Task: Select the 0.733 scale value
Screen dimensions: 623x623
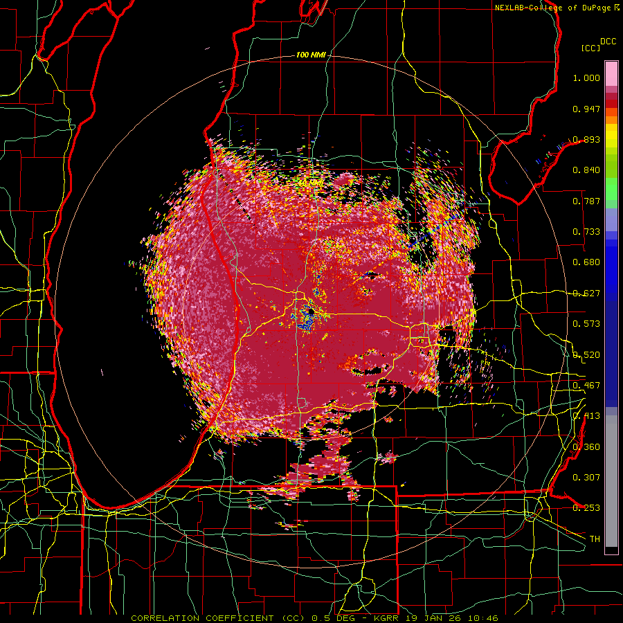Action: [586, 232]
